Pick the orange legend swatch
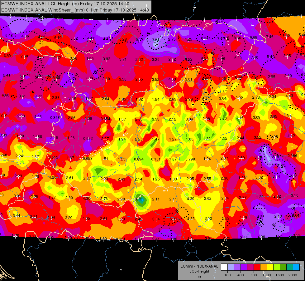 click(263, 267)
